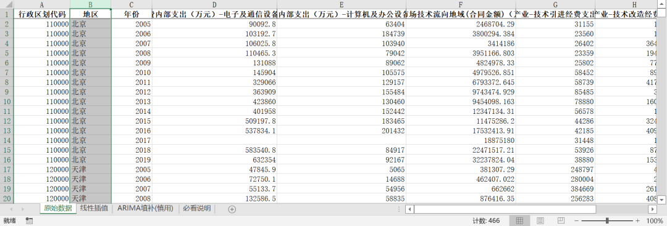Click cell with value 184739
Viewport: 667px width, 226px height.
342,34
